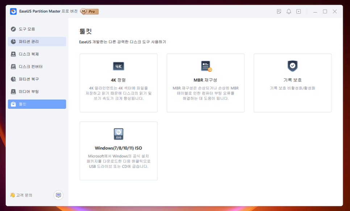Open the 기록 보호 tool card

point(292,83)
